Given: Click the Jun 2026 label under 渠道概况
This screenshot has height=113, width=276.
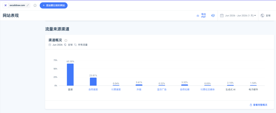Looking at the screenshot, I should tap(57, 45).
